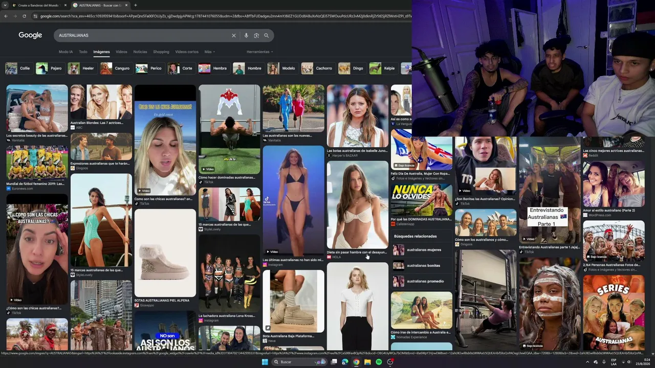This screenshot has height=368, width=655.
Task: Switch to the Videos cortos tab
Action: coord(187,52)
